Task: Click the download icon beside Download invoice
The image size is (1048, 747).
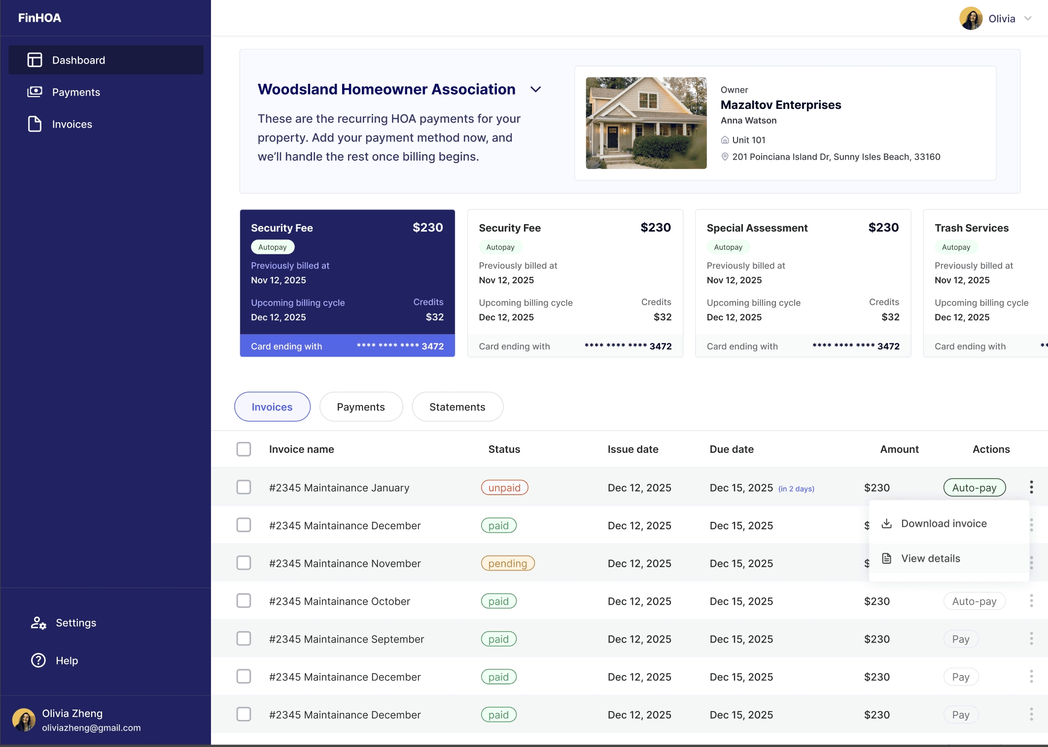Action: [x=886, y=523]
